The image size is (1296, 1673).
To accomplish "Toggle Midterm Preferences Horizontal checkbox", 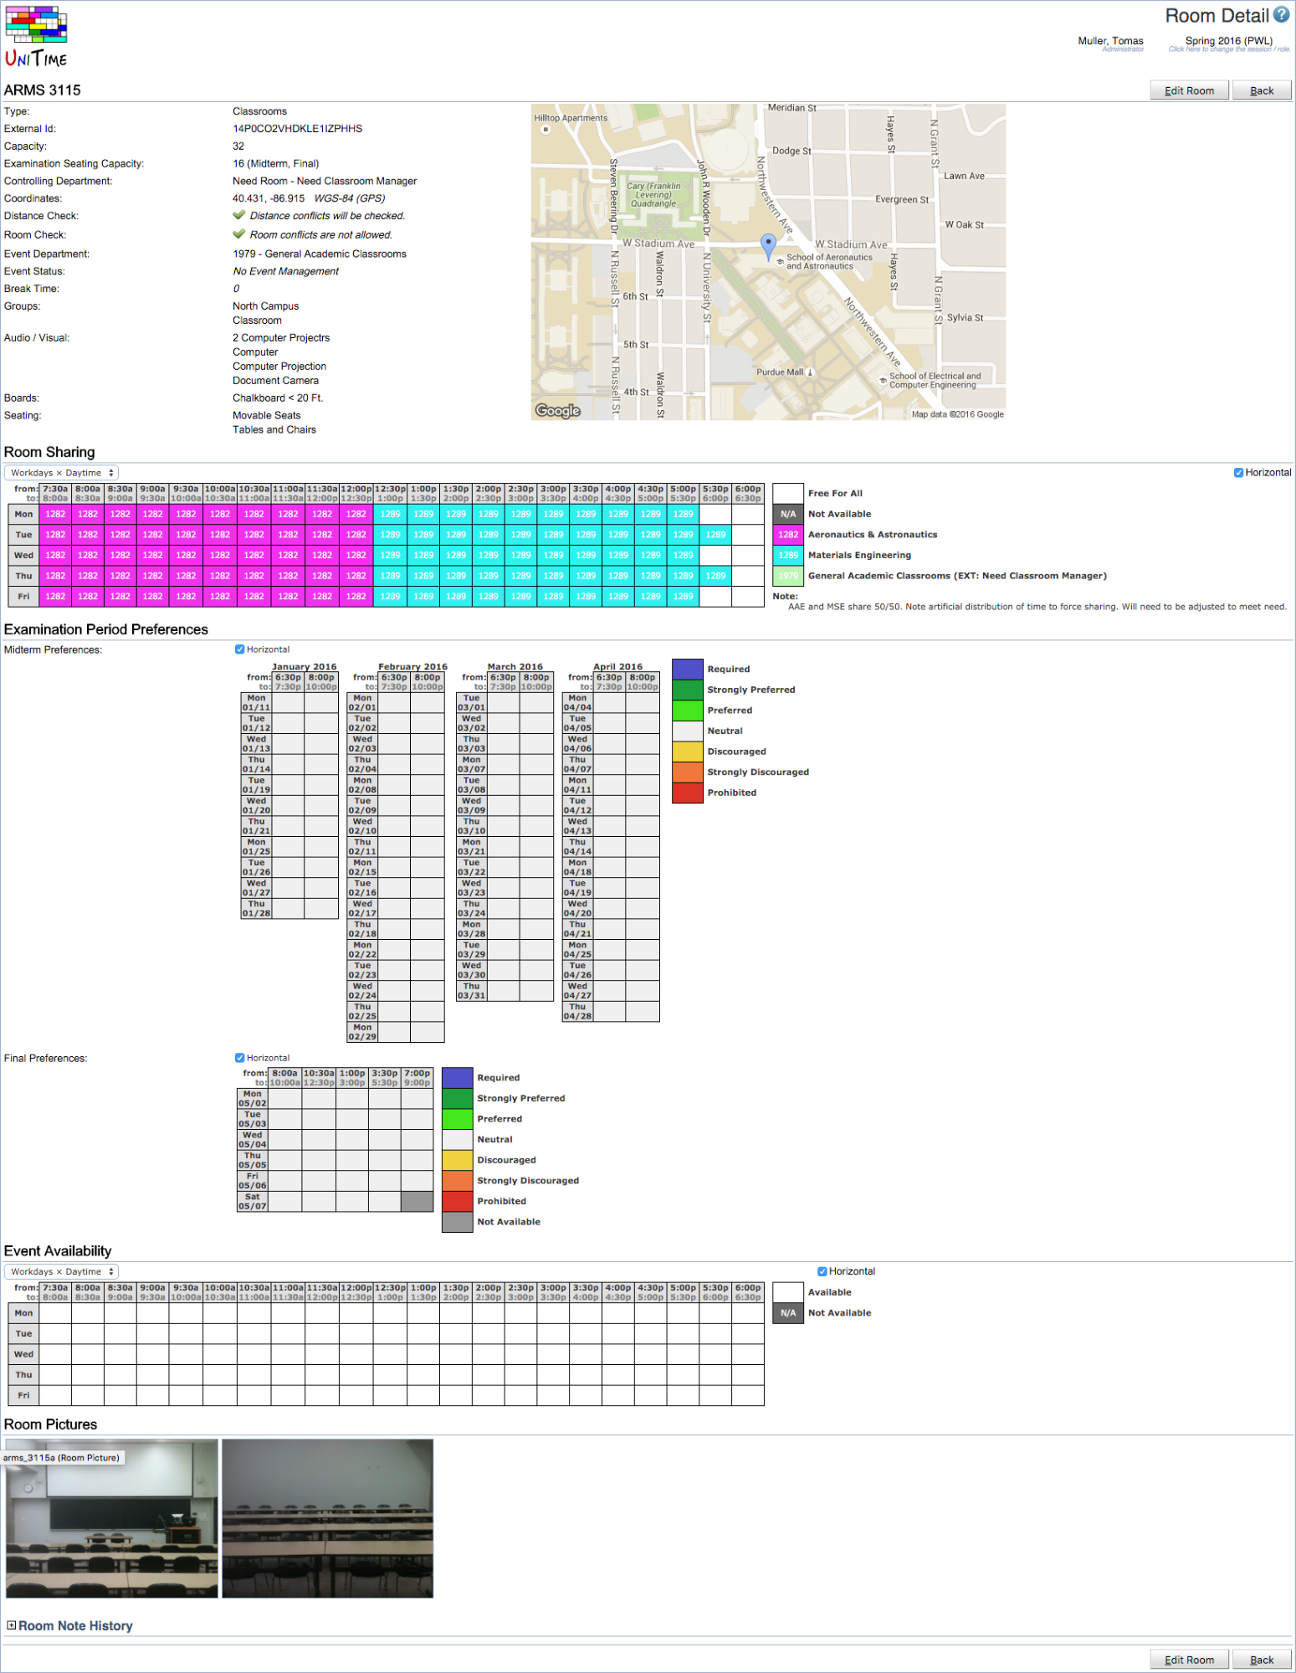I will [x=239, y=649].
